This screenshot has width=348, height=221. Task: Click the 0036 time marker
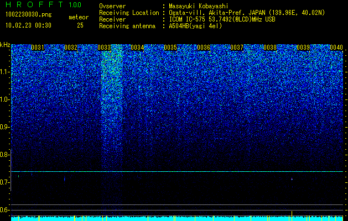pyautogui.click(x=204, y=48)
